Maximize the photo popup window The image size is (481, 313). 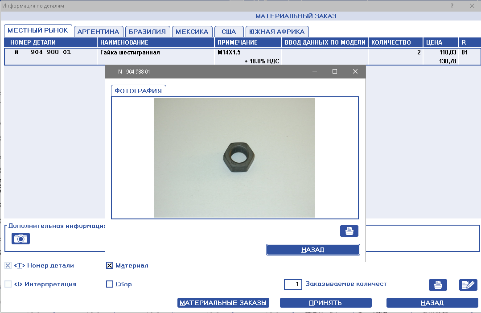point(335,71)
